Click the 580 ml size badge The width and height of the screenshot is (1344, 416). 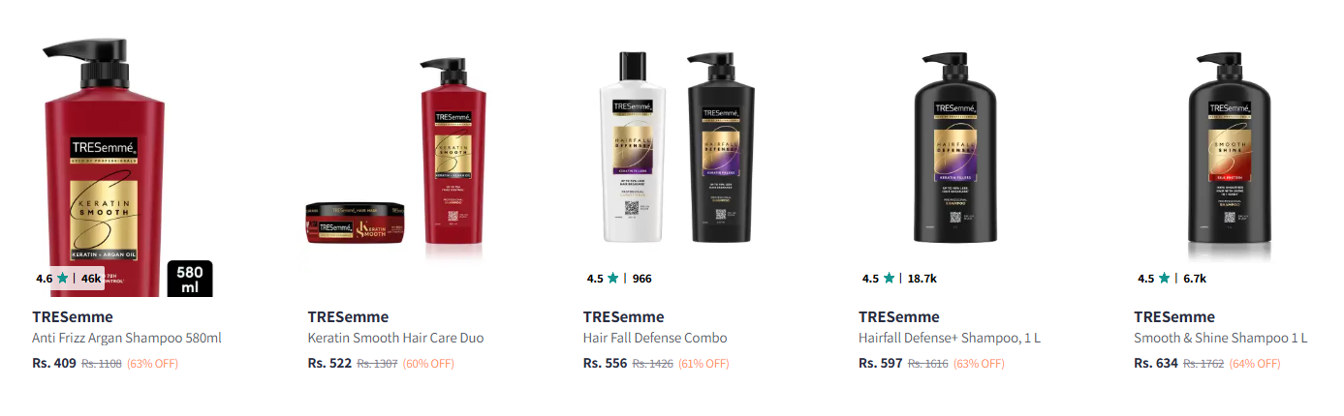(190, 279)
